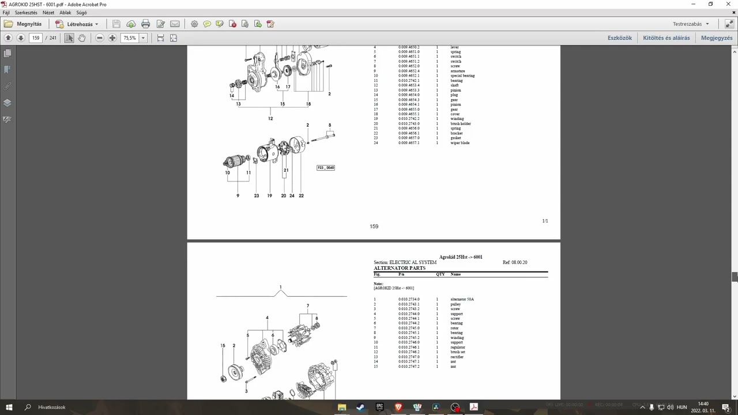Viewport: 738px width, 415px height.
Task: Click the page search document icon
Action: (x=245, y=24)
